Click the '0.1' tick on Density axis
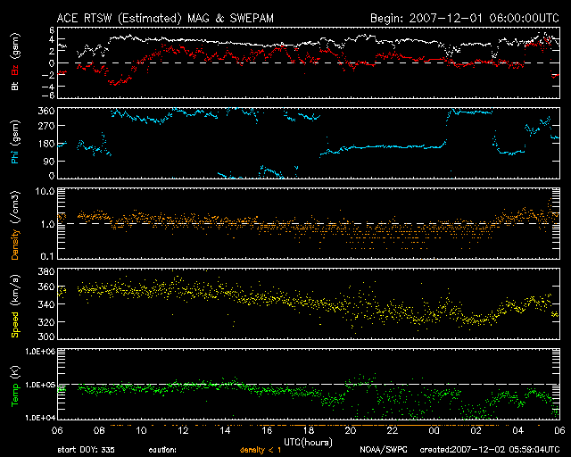This screenshot has width=571, height=457. (47, 256)
